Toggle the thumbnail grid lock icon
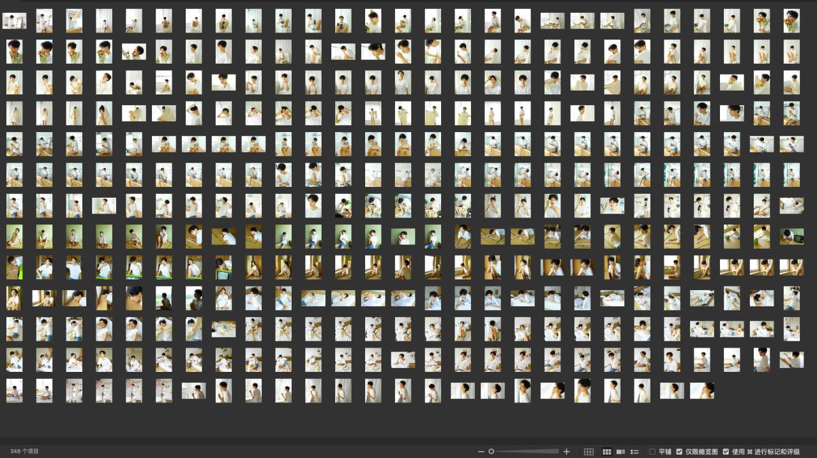The height and width of the screenshot is (458, 817). tap(589, 452)
